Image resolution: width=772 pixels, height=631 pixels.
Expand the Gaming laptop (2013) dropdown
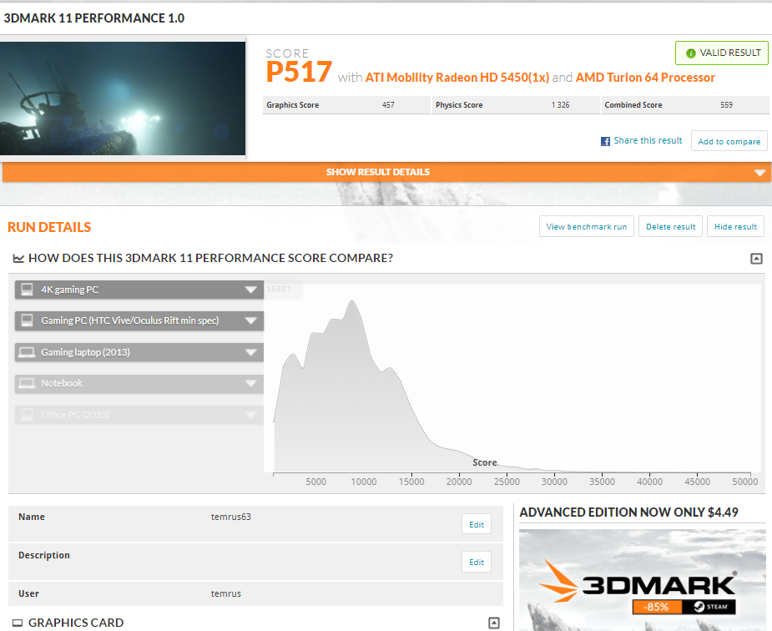coord(250,352)
